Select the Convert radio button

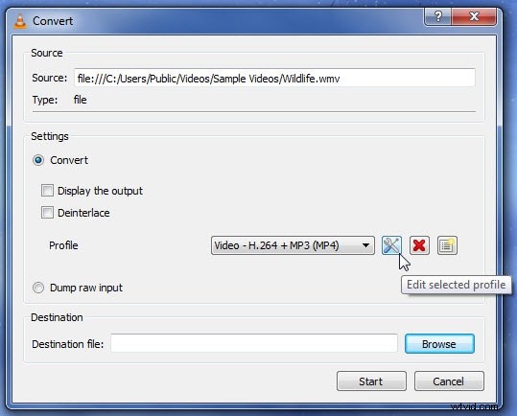(38, 160)
